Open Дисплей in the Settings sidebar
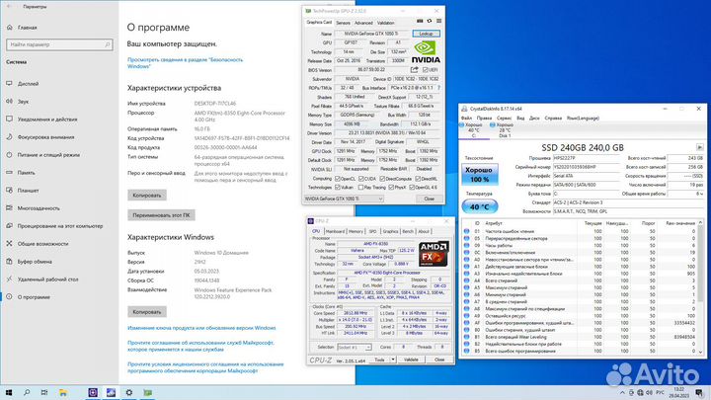The height and width of the screenshot is (400, 711). [28, 84]
